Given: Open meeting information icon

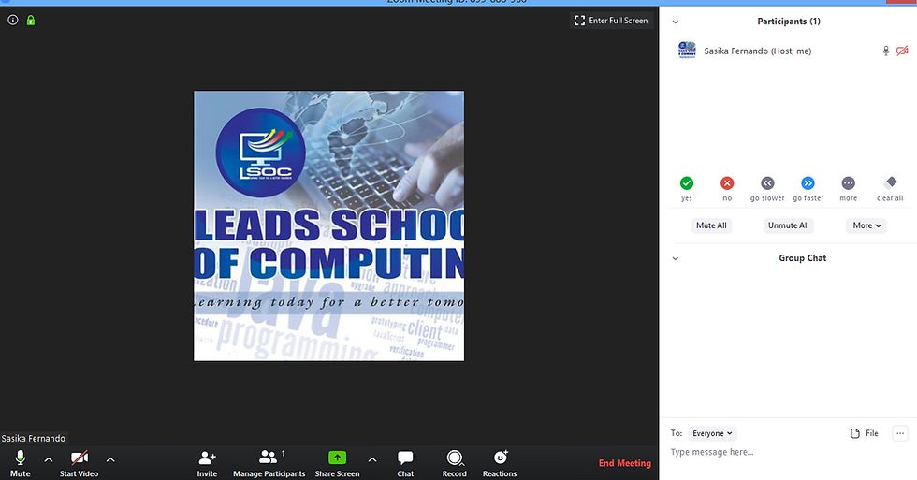Looking at the screenshot, I should tap(13, 20).
